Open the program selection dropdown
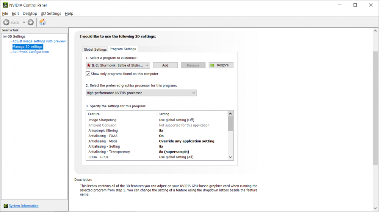The image size is (379, 212). pyautogui.click(x=147, y=65)
